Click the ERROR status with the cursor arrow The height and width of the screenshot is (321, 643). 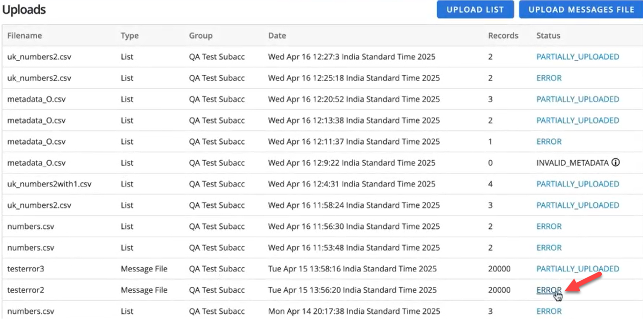click(x=548, y=290)
